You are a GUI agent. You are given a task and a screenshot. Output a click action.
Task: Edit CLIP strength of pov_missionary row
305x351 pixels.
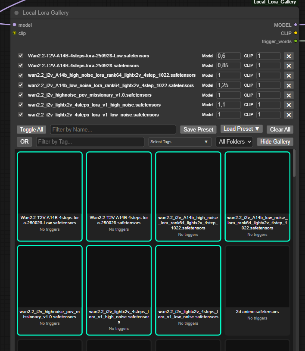pyautogui.click(x=268, y=95)
